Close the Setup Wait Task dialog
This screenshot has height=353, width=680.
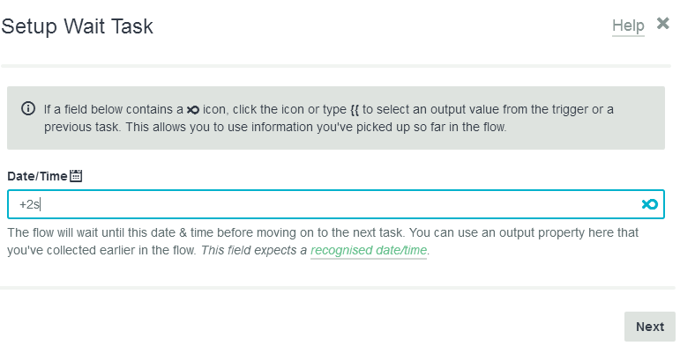pyautogui.click(x=662, y=23)
